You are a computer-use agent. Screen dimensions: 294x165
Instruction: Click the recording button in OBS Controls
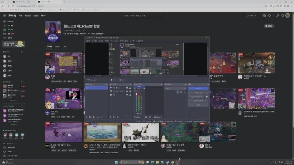[x=198, y=92]
